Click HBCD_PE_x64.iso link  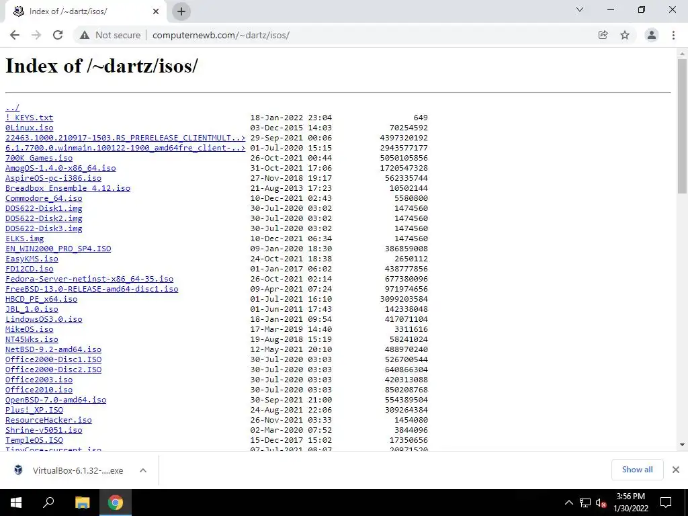point(41,299)
